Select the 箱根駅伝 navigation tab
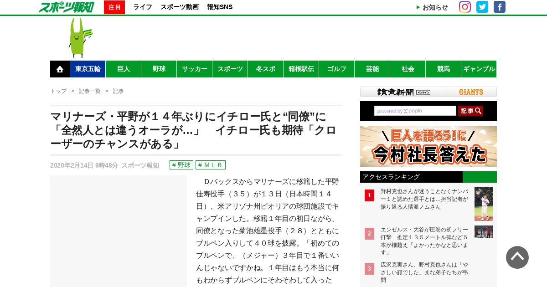Viewport: 547px width, 287px height. click(x=301, y=69)
